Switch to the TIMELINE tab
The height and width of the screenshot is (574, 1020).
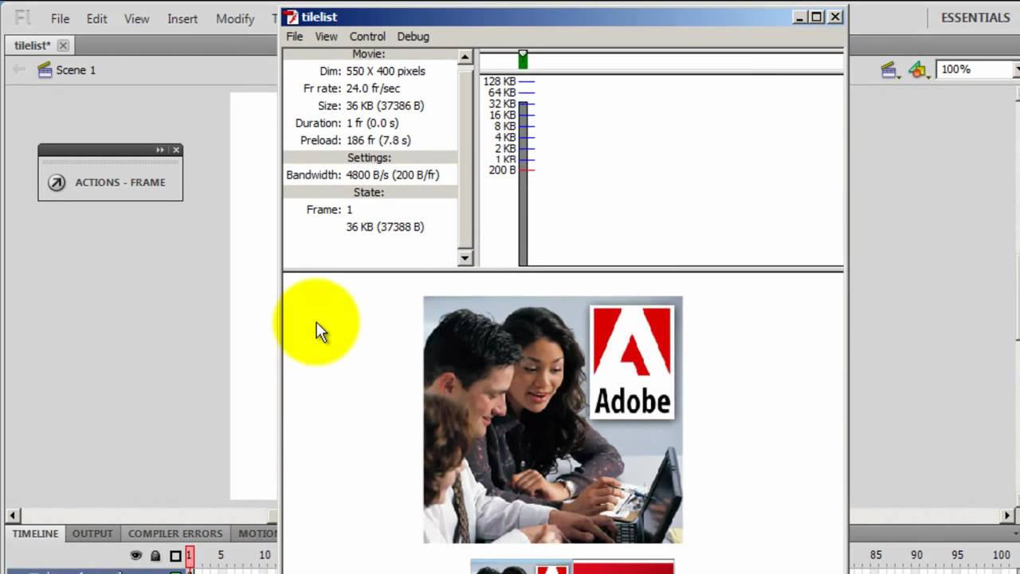(x=35, y=533)
